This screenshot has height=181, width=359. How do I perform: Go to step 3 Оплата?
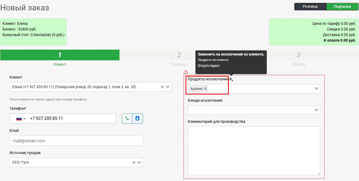[298, 55]
